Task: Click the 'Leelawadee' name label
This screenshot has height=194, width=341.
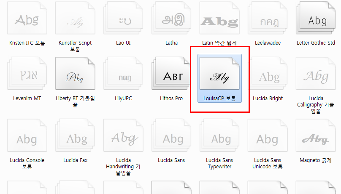Action: (x=268, y=43)
